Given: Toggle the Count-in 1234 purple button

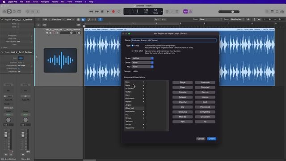Looking at the screenshot, I should click(x=185, y=12).
